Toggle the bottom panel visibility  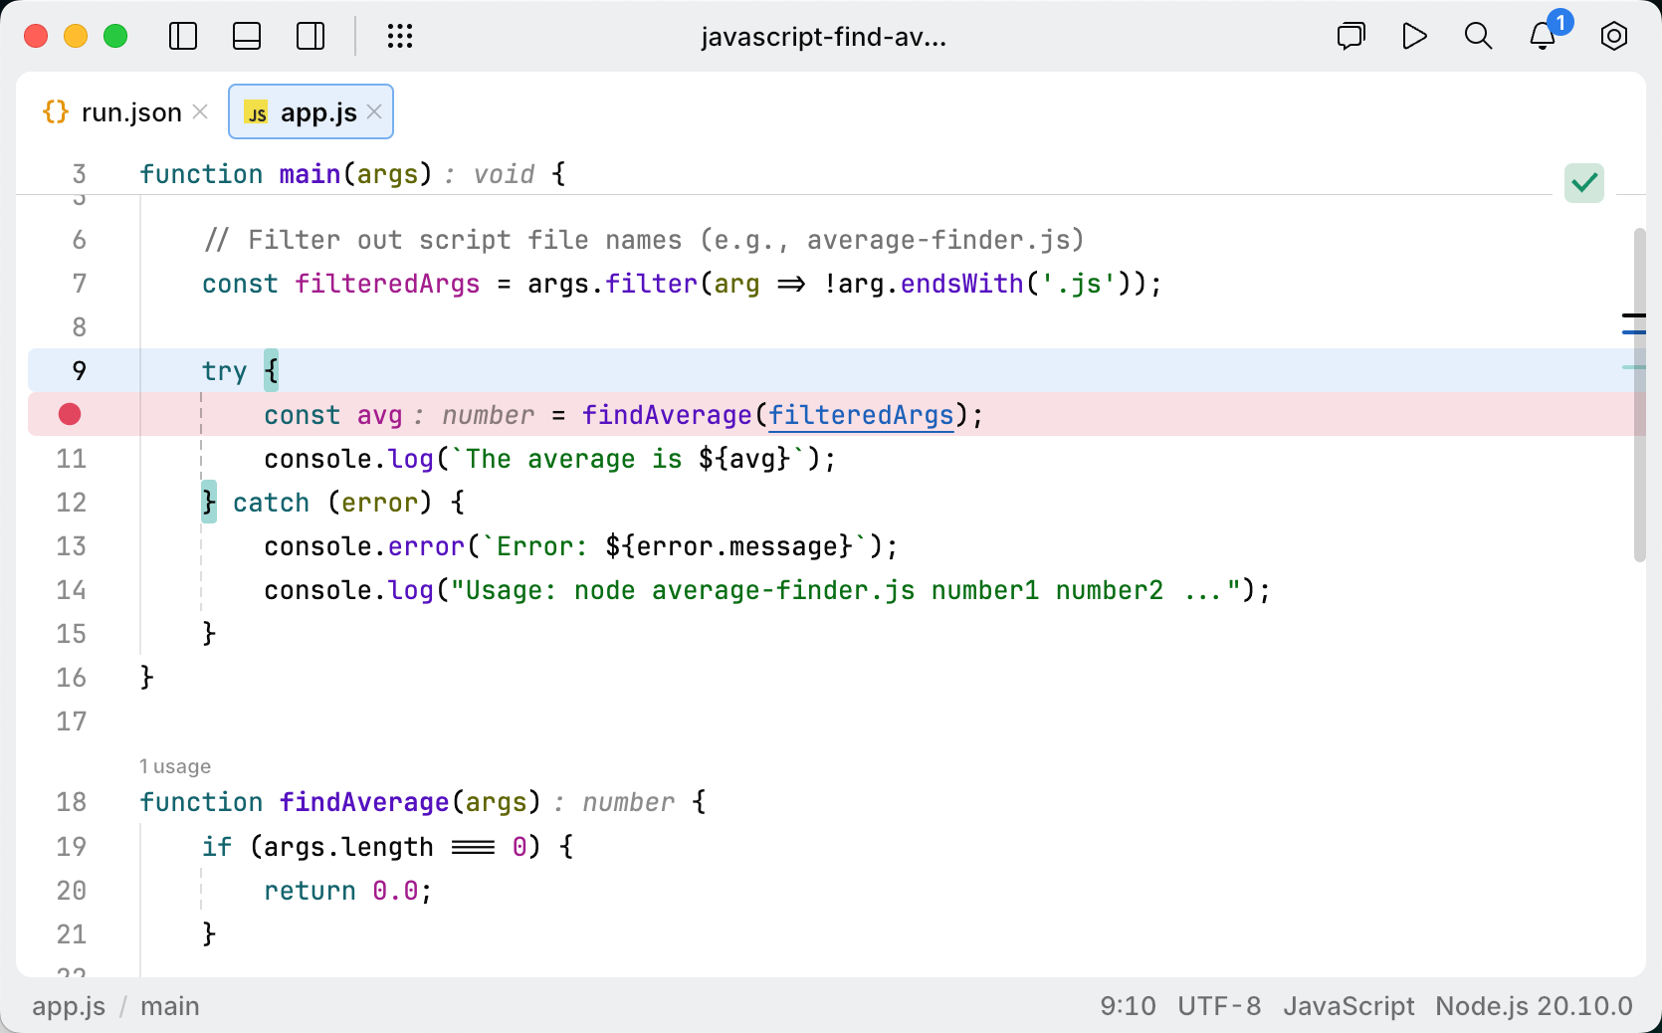pyautogui.click(x=246, y=36)
